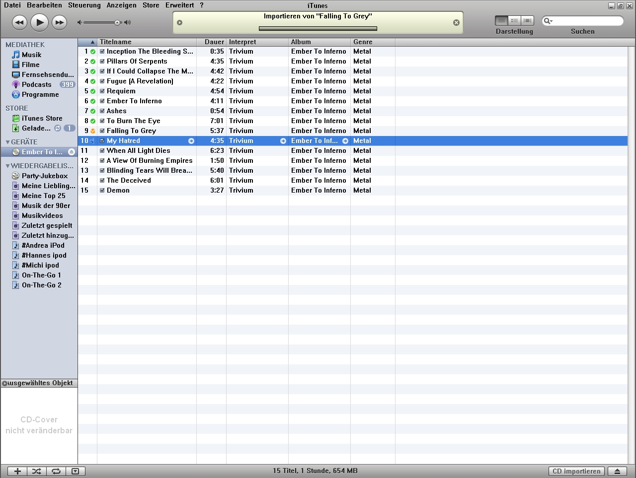Uncheck Inception The Bleeding Skies checkbox
Viewport: 636px width, 478px height.
click(x=102, y=51)
